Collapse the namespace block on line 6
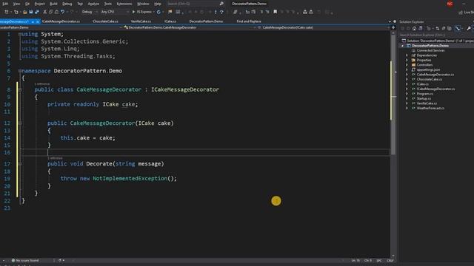Image resolution: width=474 pixels, height=266 pixels. [x=20, y=71]
